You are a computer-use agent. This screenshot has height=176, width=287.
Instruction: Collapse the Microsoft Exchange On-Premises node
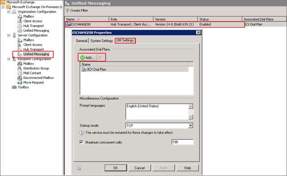(3, 7)
